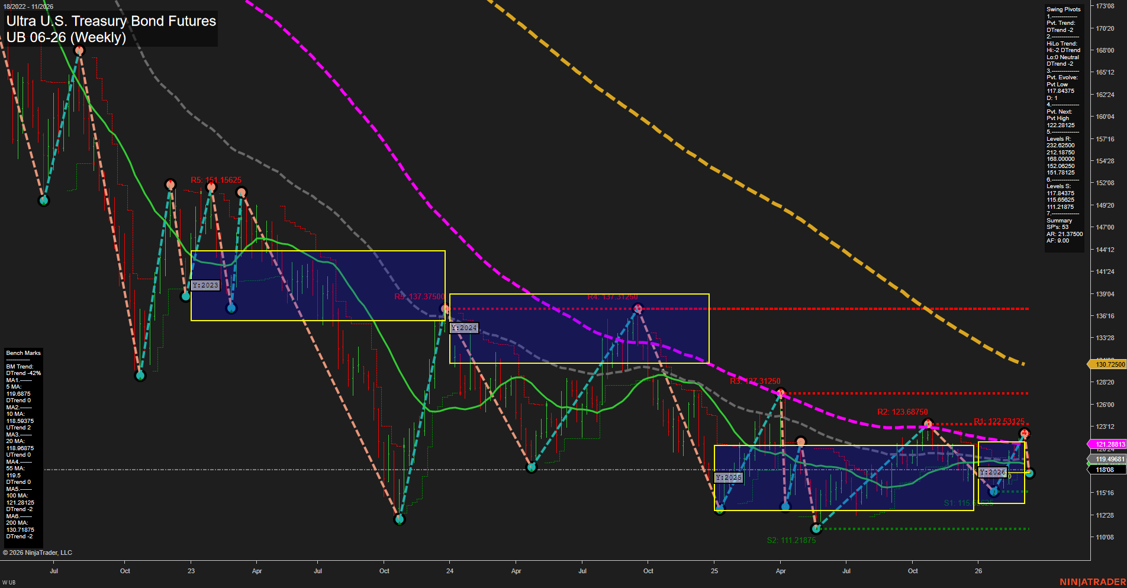Click the © 2026 NinjaTrader, LLC text
Image resolution: width=1127 pixels, height=588 pixels.
coord(37,552)
